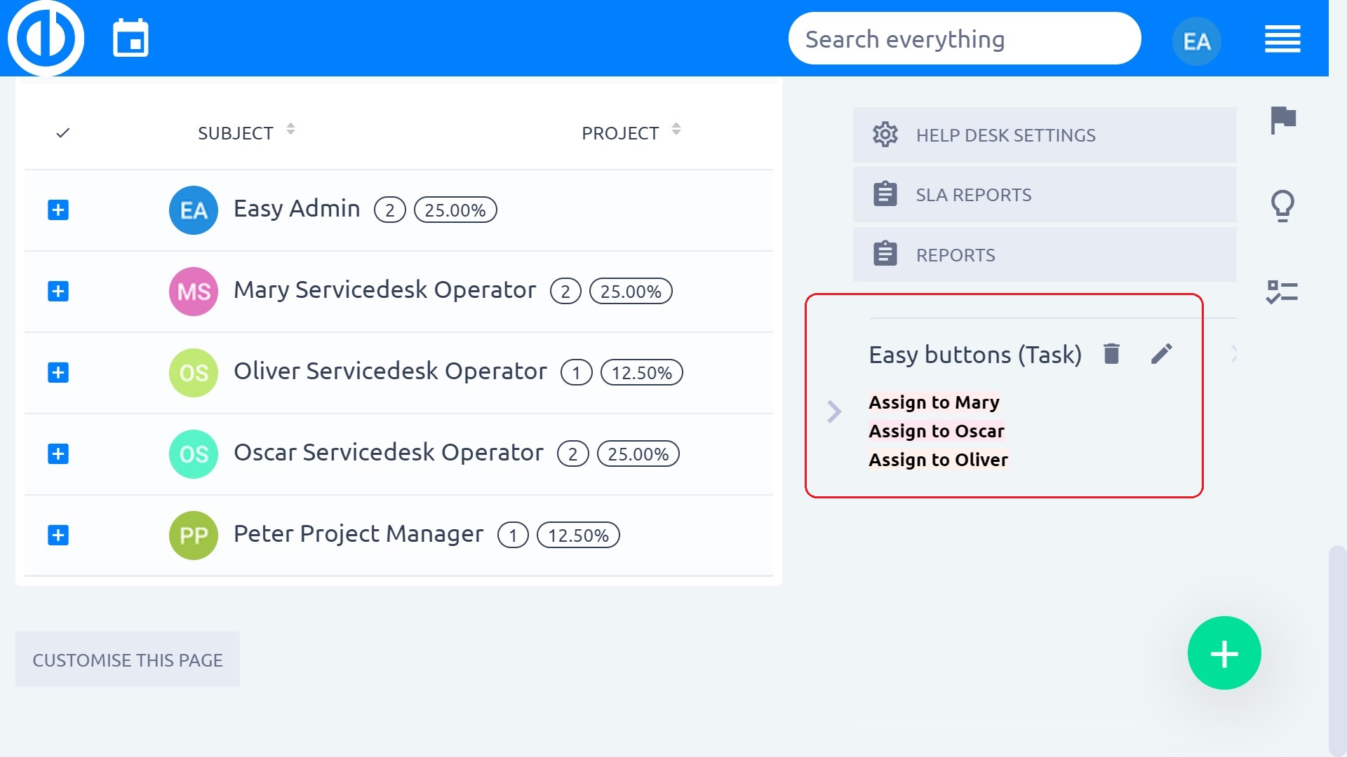
Task: Collapse the Easy buttons panel with the chevron
Action: (834, 412)
